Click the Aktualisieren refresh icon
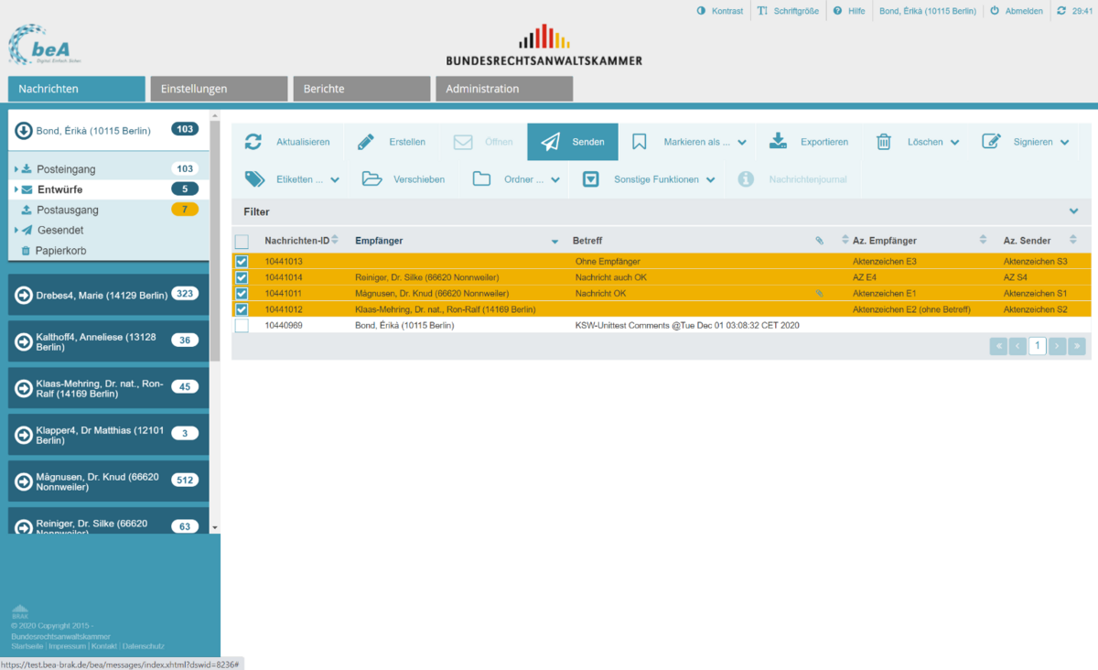Viewport: 1098px width, 670px height. (253, 142)
